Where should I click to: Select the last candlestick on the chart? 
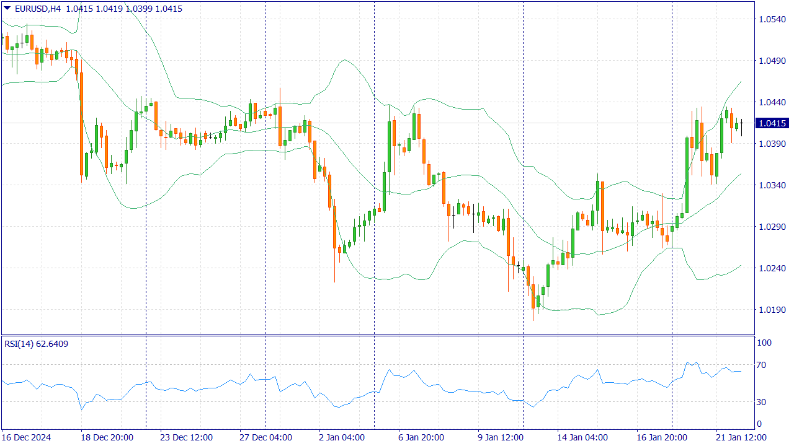741,123
